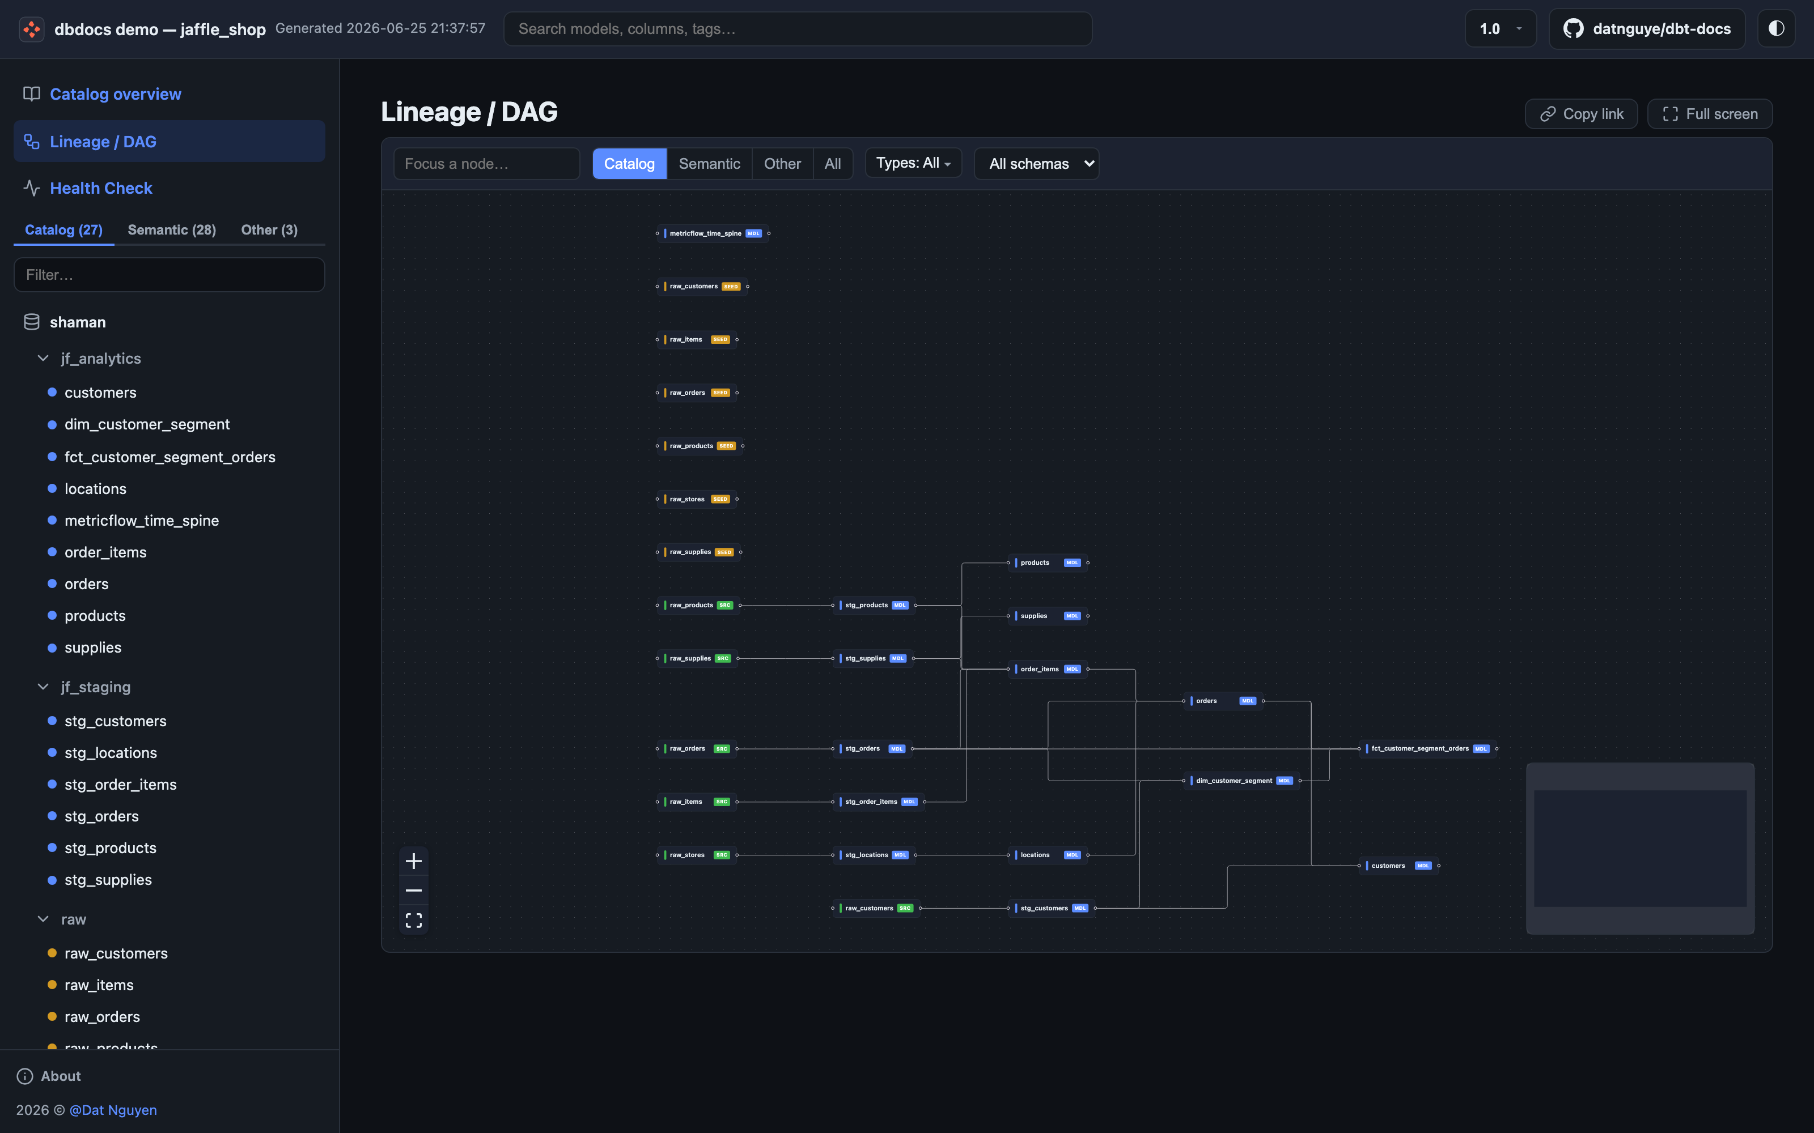Image resolution: width=1814 pixels, height=1133 pixels.
Task: Open stg_order_items in sidebar tree
Action: (121, 785)
